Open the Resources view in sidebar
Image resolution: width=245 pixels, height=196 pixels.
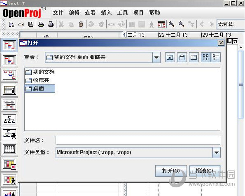[x=9, y=90]
